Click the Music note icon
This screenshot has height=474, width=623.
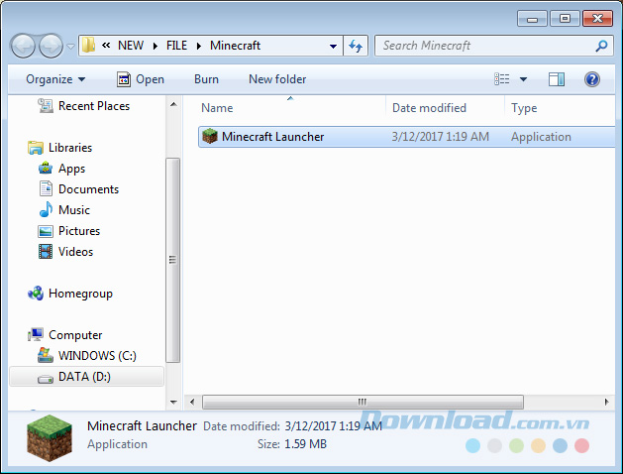(x=46, y=209)
